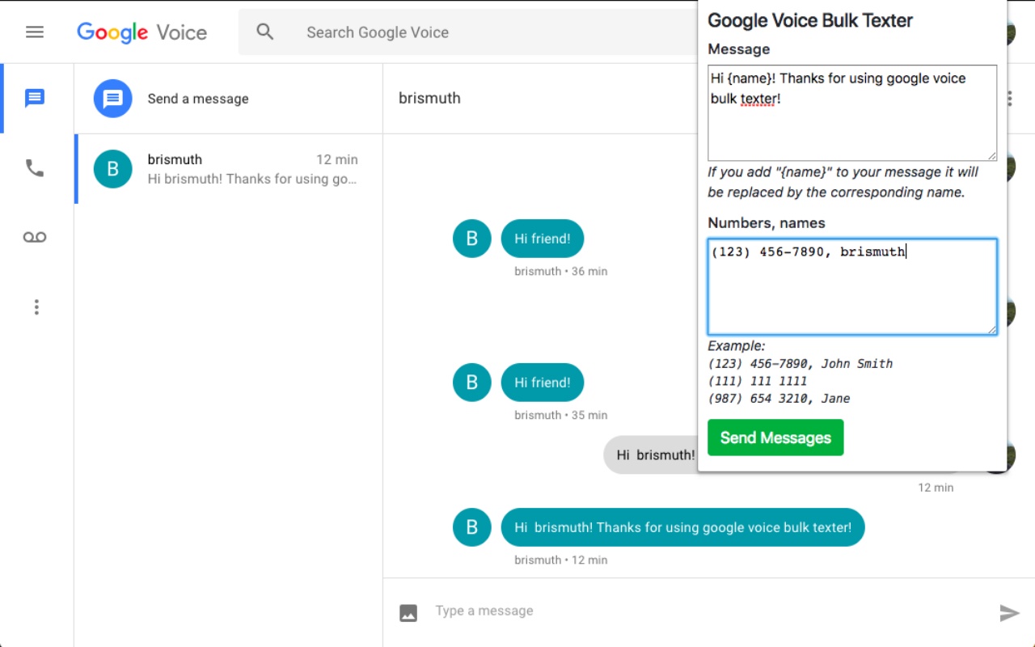Click 'Hi friend!' bubble from 35 min
Screen dimensions: 1035x647
[x=543, y=383]
